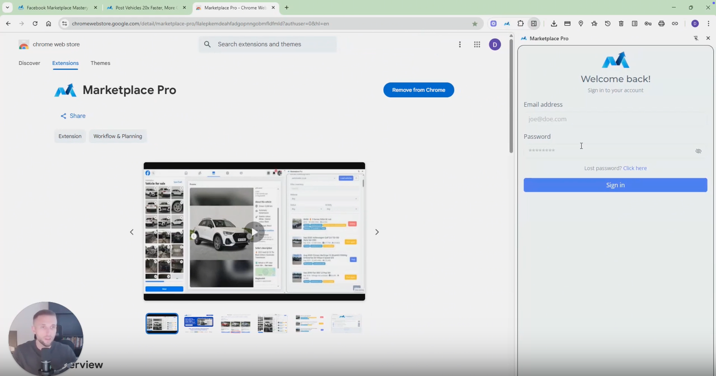Play the extension preview video
The height and width of the screenshot is (376, 716).
coord(254,232)
